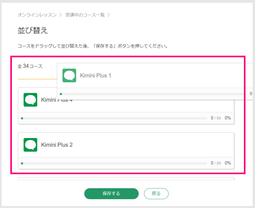The width and height of the screenshot is (255, 208).
Task: Click the 保存する button
Action: [111, 194]
